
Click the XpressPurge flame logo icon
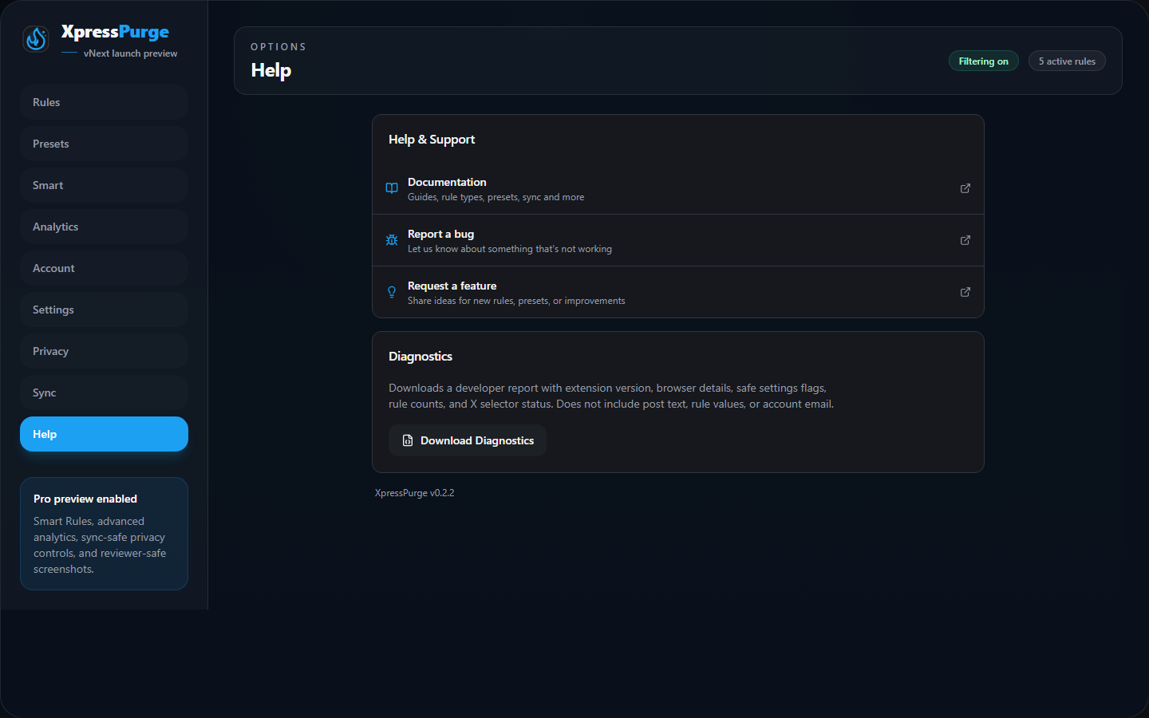click(36, 38)
